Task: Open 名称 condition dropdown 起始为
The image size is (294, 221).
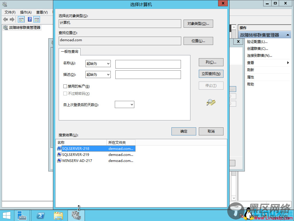Action: tap(98, 64)
